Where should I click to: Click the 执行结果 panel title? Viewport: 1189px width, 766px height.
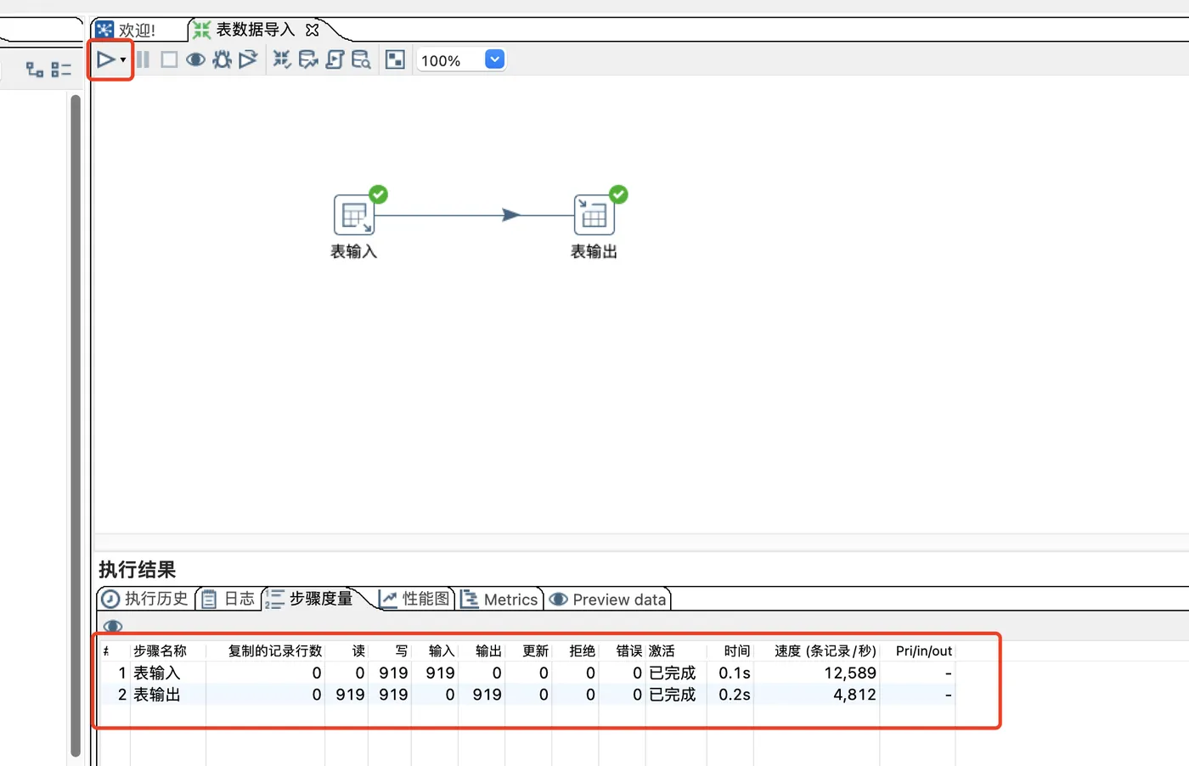(138, 569)
